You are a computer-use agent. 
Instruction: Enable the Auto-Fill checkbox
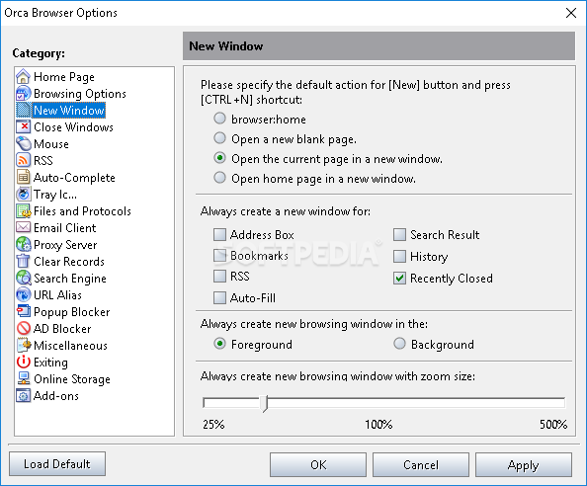pos(219,298)
